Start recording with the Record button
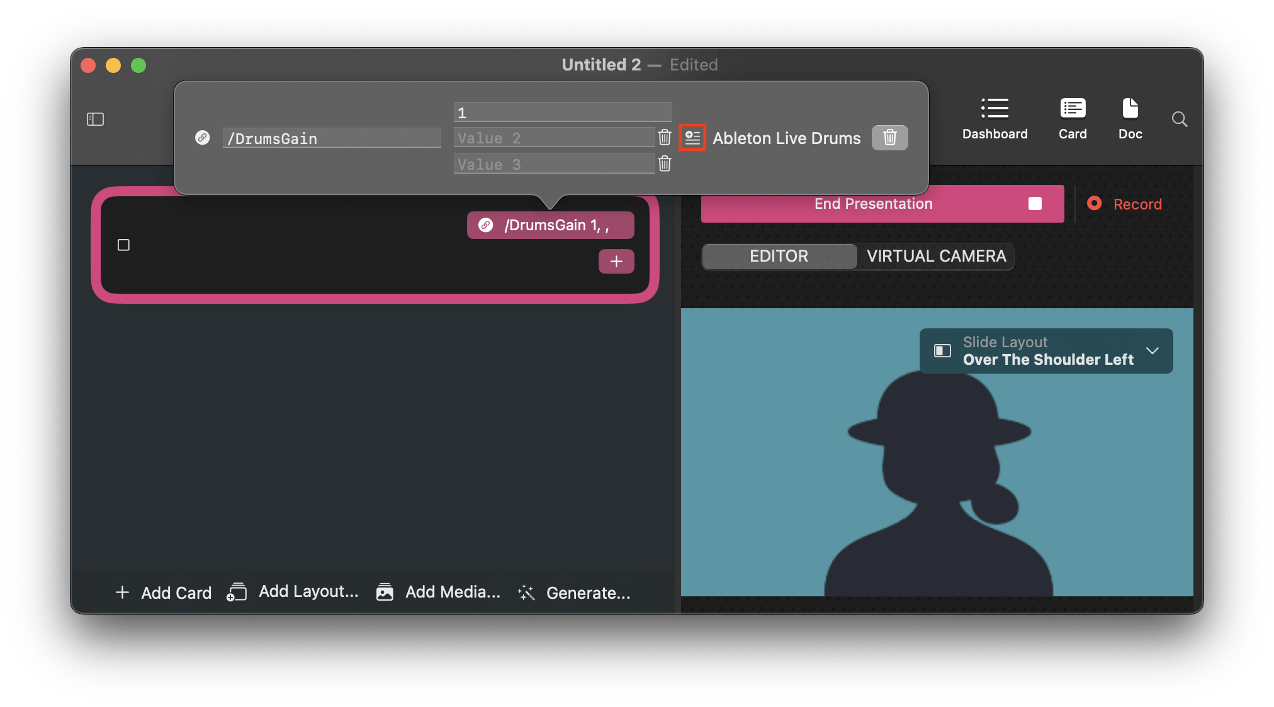This screenshot has height=707, width=1274. click(x=1125, y=204)
